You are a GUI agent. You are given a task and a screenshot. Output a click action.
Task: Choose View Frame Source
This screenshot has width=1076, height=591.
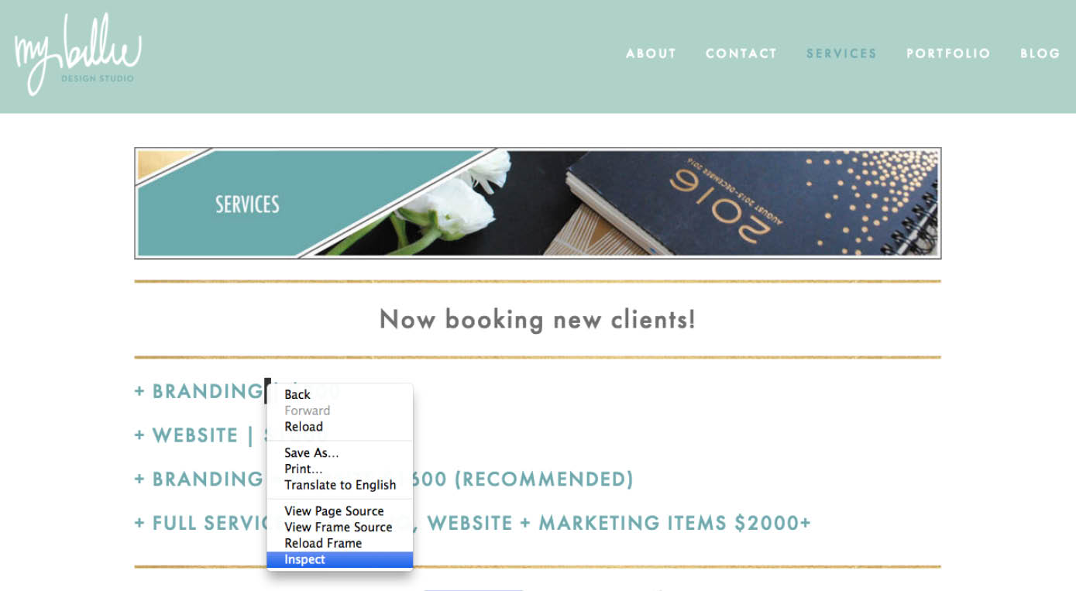coord(339,527)
